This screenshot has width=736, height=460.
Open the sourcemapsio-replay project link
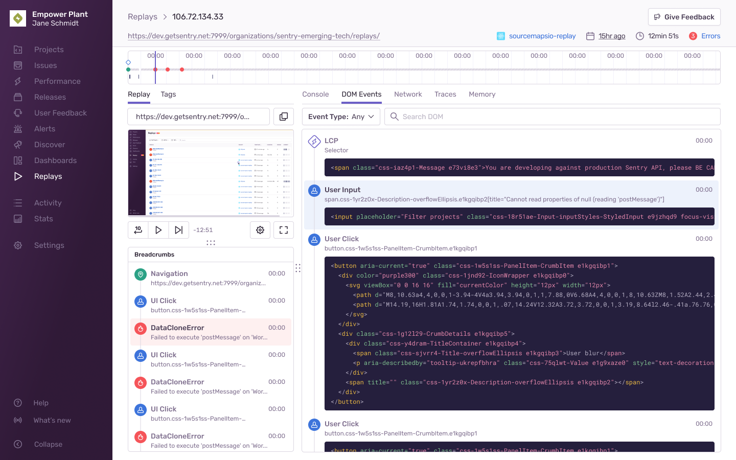[542, 36]
